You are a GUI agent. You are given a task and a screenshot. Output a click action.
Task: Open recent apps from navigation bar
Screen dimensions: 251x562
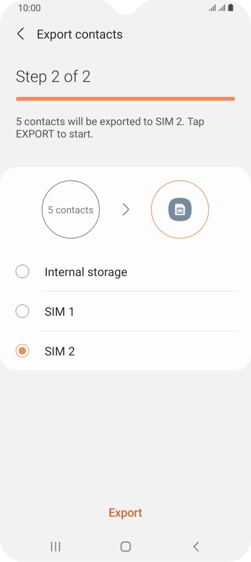click(x=55, y=546)
